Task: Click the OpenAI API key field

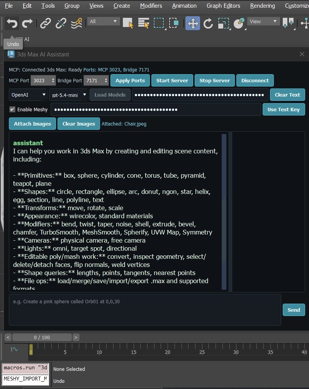Action: point(200,95)
